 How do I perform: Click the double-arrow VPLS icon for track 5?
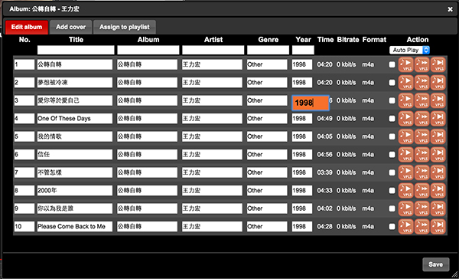click(x=422, y=136)
